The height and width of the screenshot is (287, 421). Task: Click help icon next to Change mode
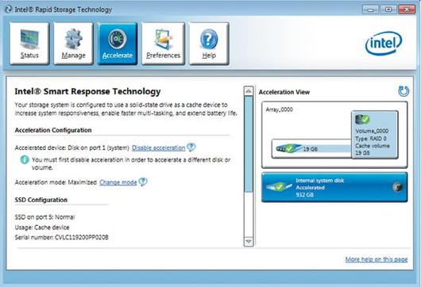[x=143, y=182]
